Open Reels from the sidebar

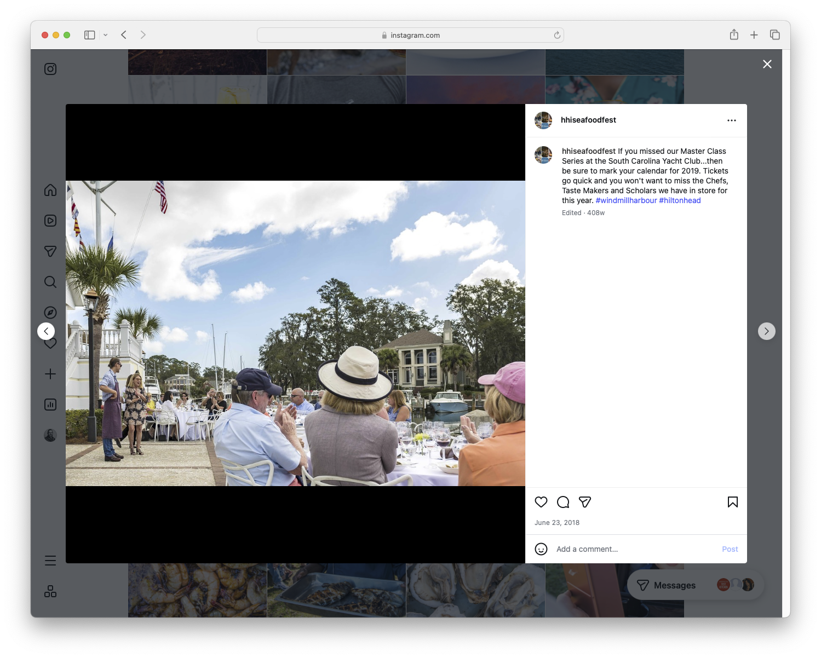pos(50,221)
